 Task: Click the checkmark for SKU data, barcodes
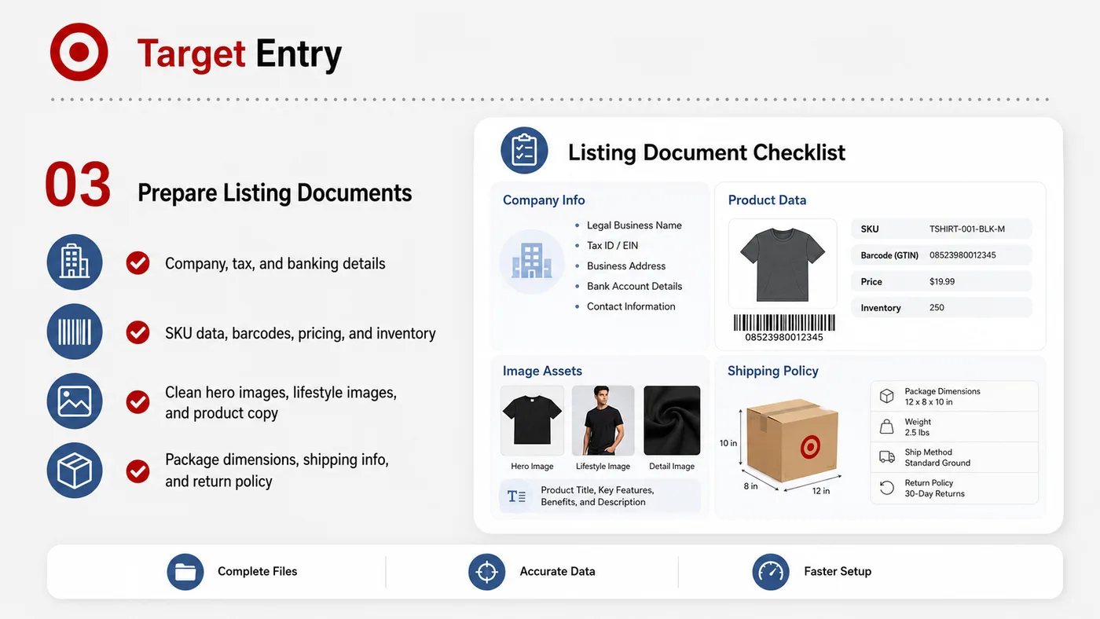coord(137,332)
